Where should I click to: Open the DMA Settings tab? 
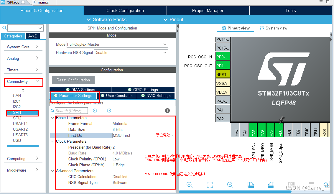pos(80,89)
